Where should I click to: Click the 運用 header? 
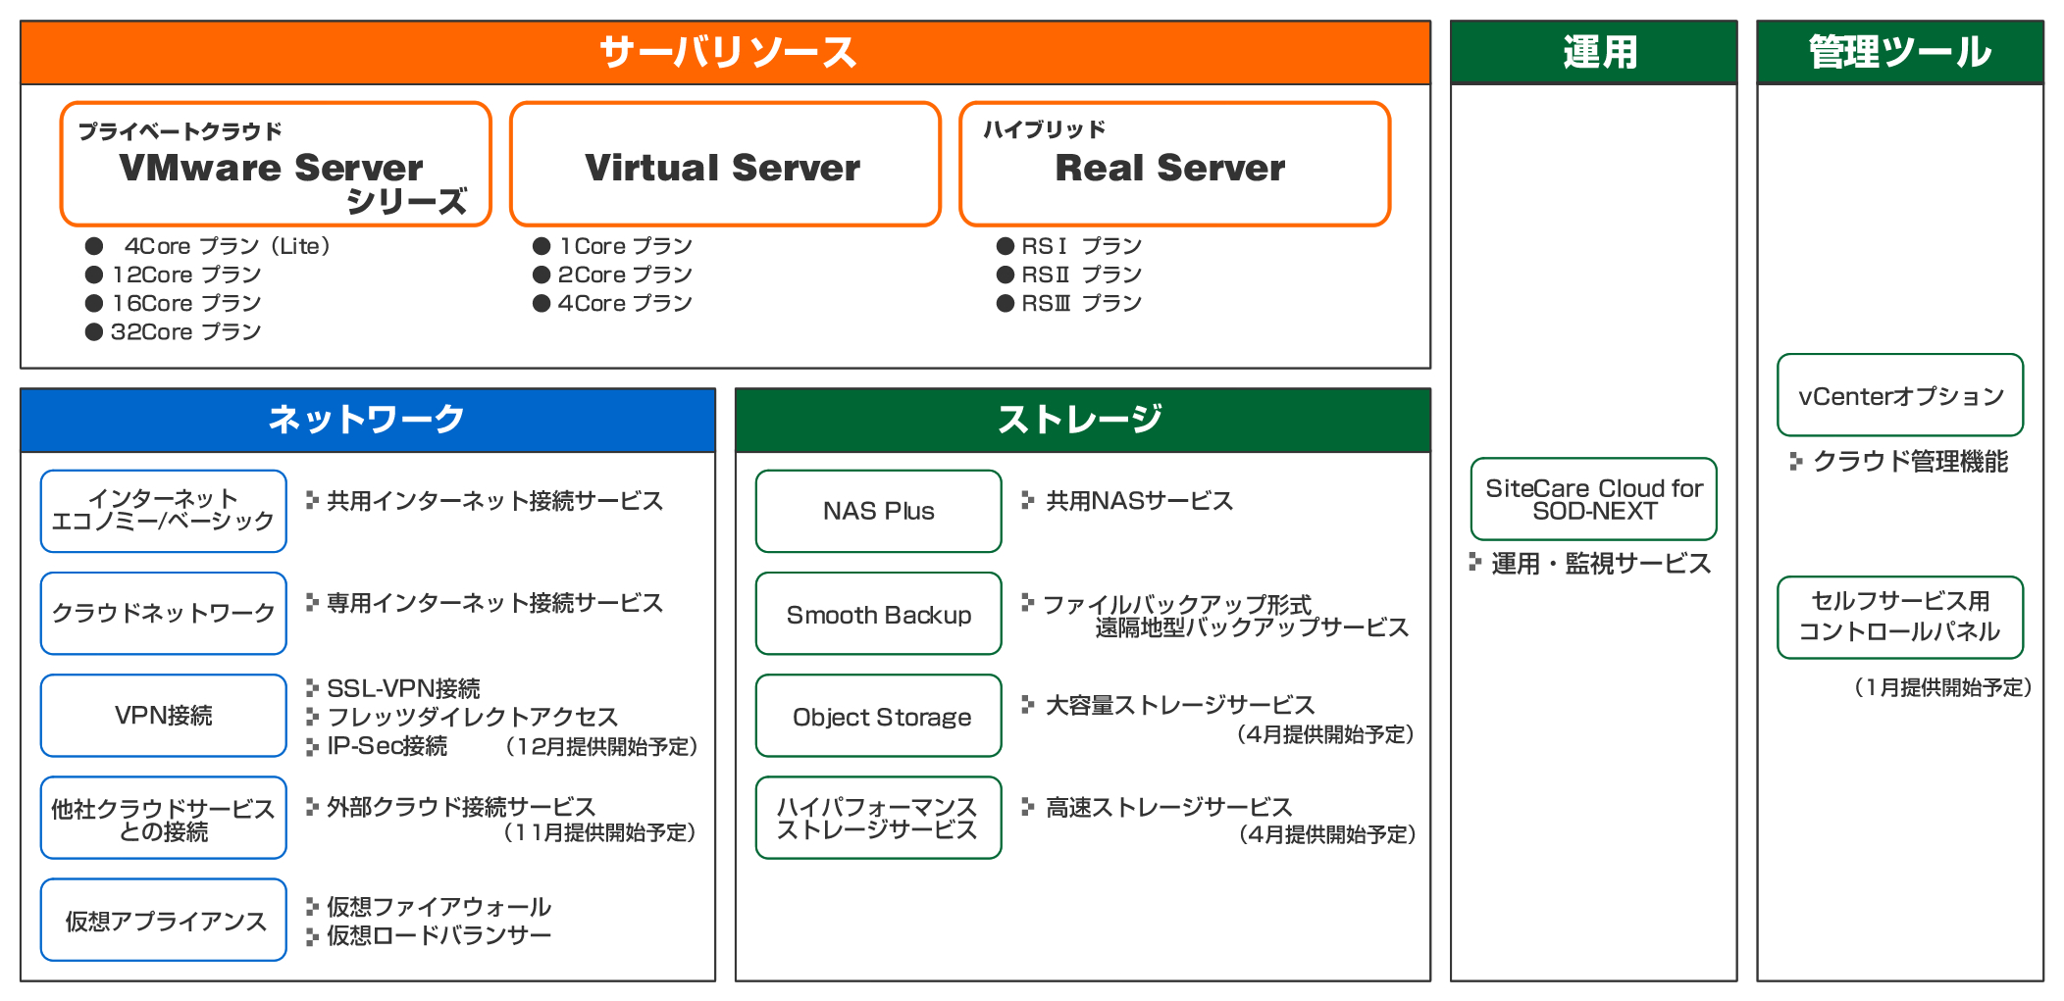coord(1594,52)
